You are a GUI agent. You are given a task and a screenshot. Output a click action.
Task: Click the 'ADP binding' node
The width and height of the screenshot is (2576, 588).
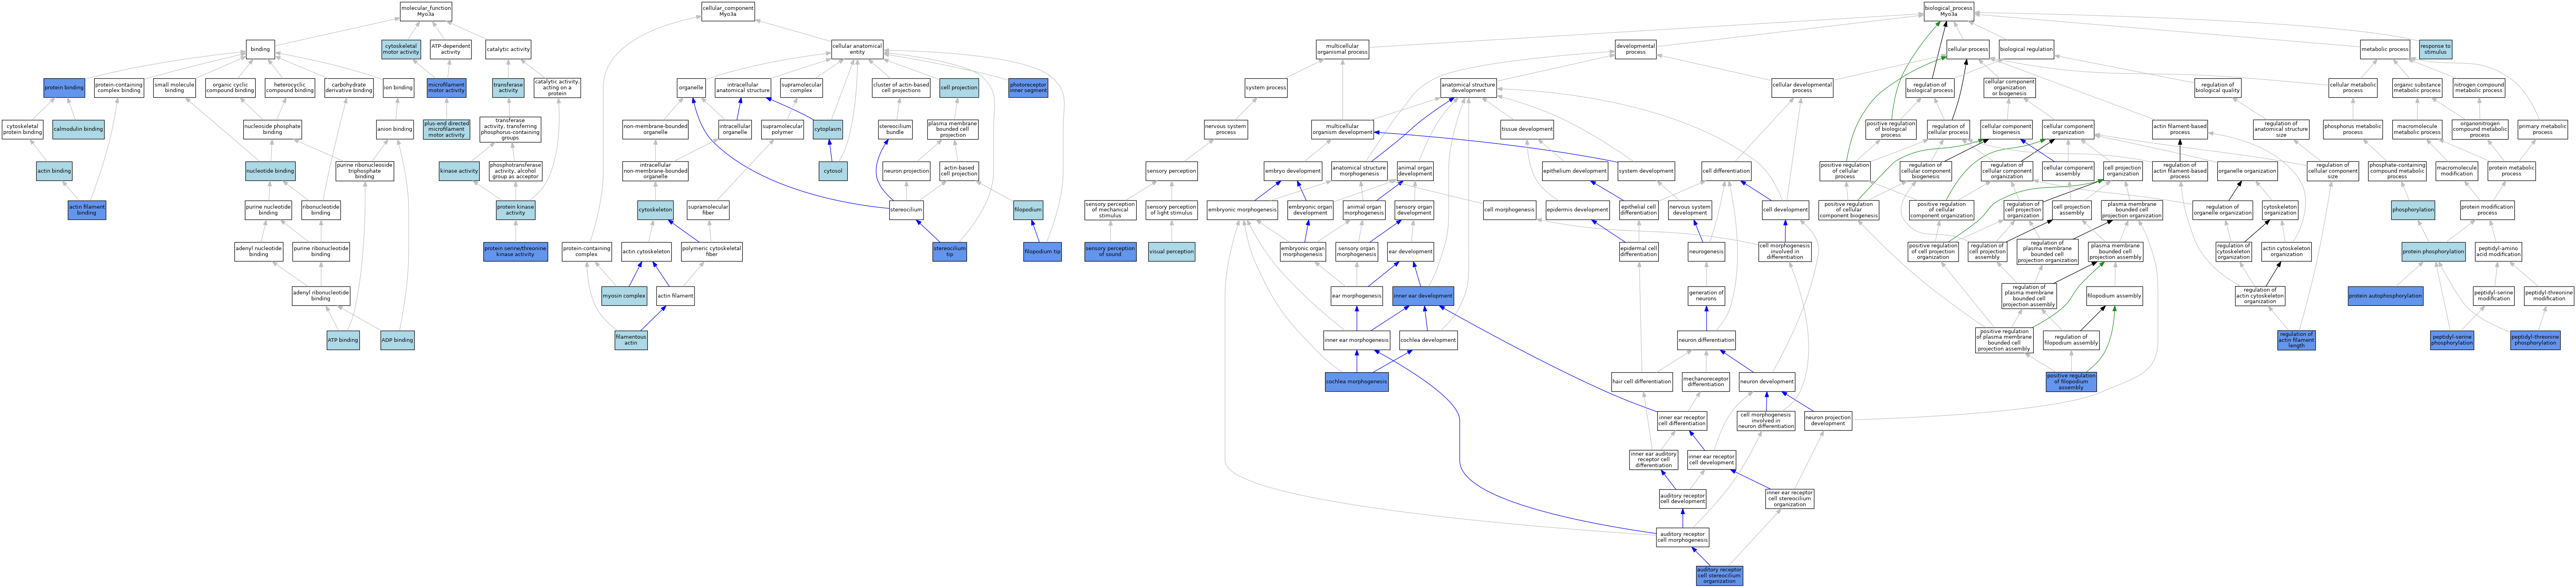pyautogui.click(x=397, y=339)
